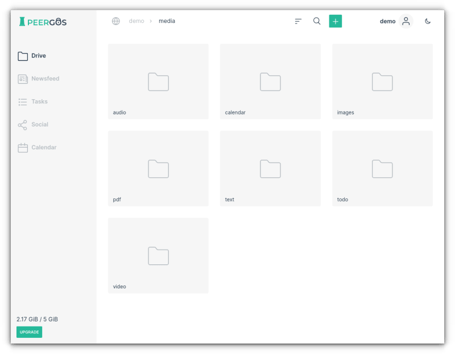The height and width of the screenshot is (355, 455).
Task: Open the calendar folder
Action: [270, 81]
